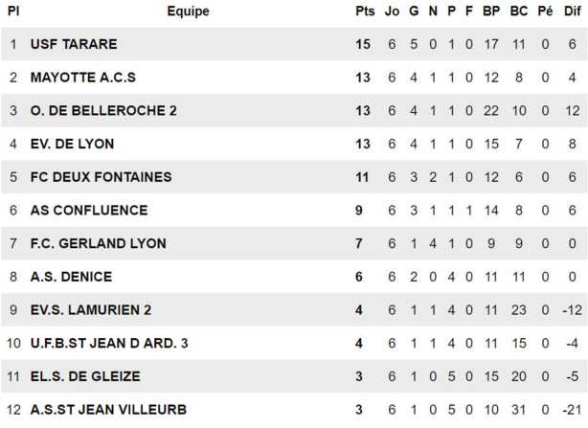Click the Pts column header
Viewport: 588px width, 428px height.
coord(365,11)
